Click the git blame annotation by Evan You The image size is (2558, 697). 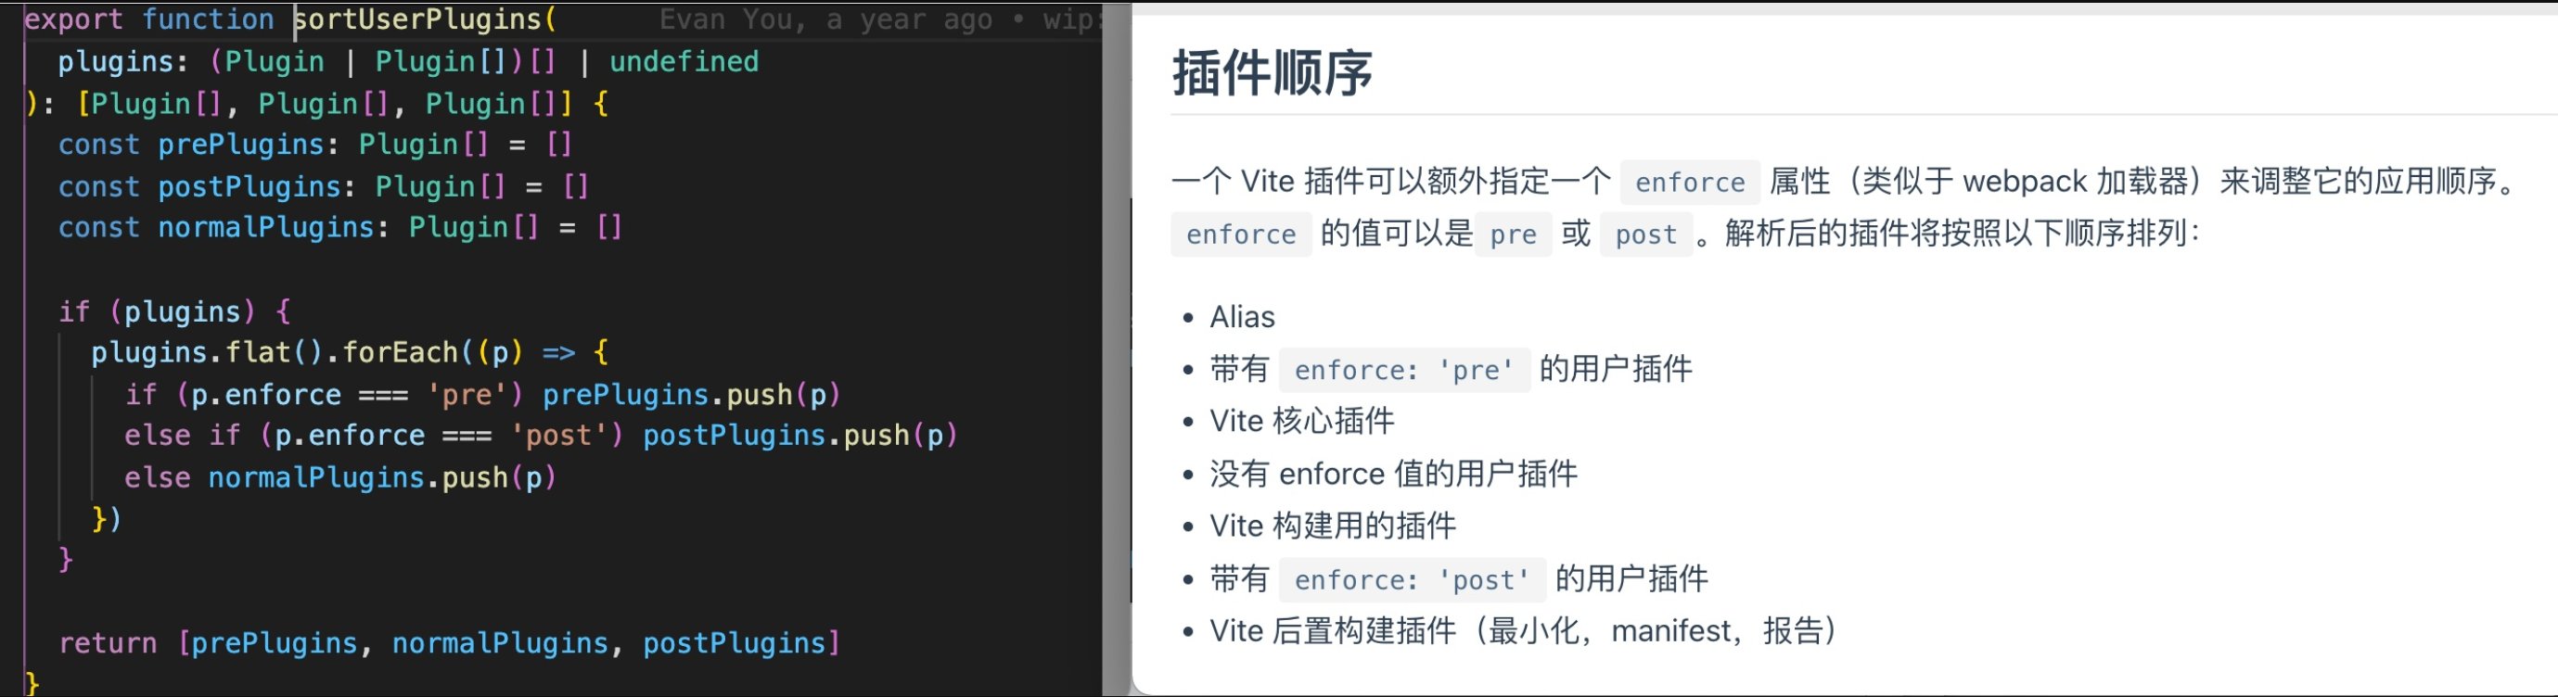880,19
